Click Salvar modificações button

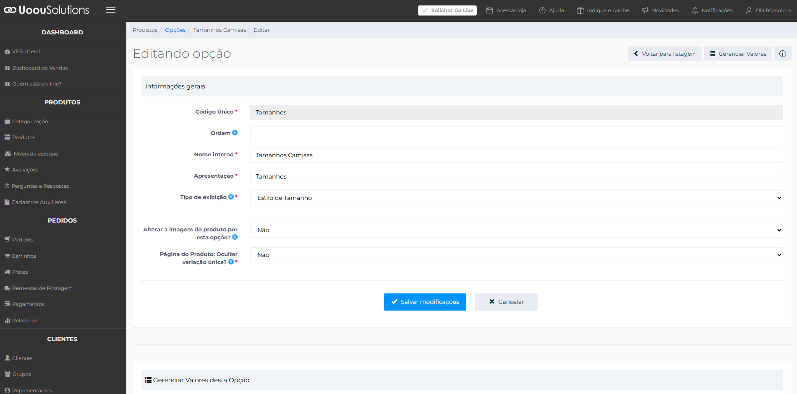tap(425, 302)
